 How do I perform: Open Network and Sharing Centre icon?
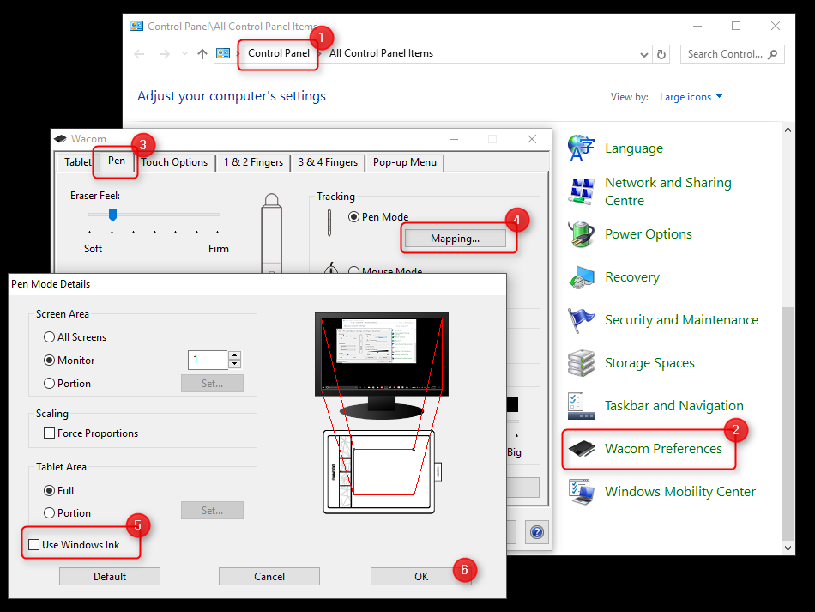(581, 191)
